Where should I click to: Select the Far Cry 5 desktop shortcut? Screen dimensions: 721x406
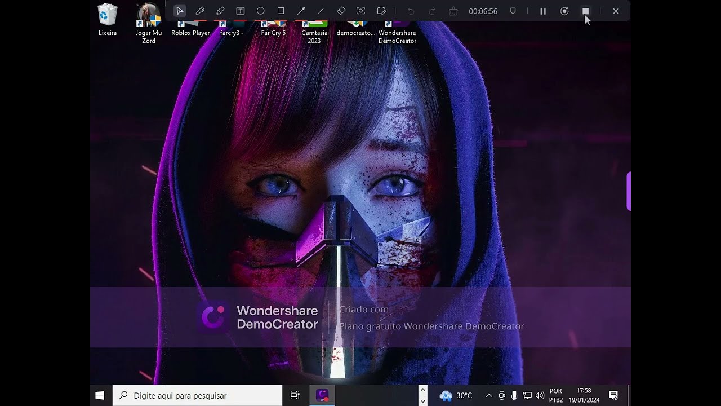click(273, 28)
